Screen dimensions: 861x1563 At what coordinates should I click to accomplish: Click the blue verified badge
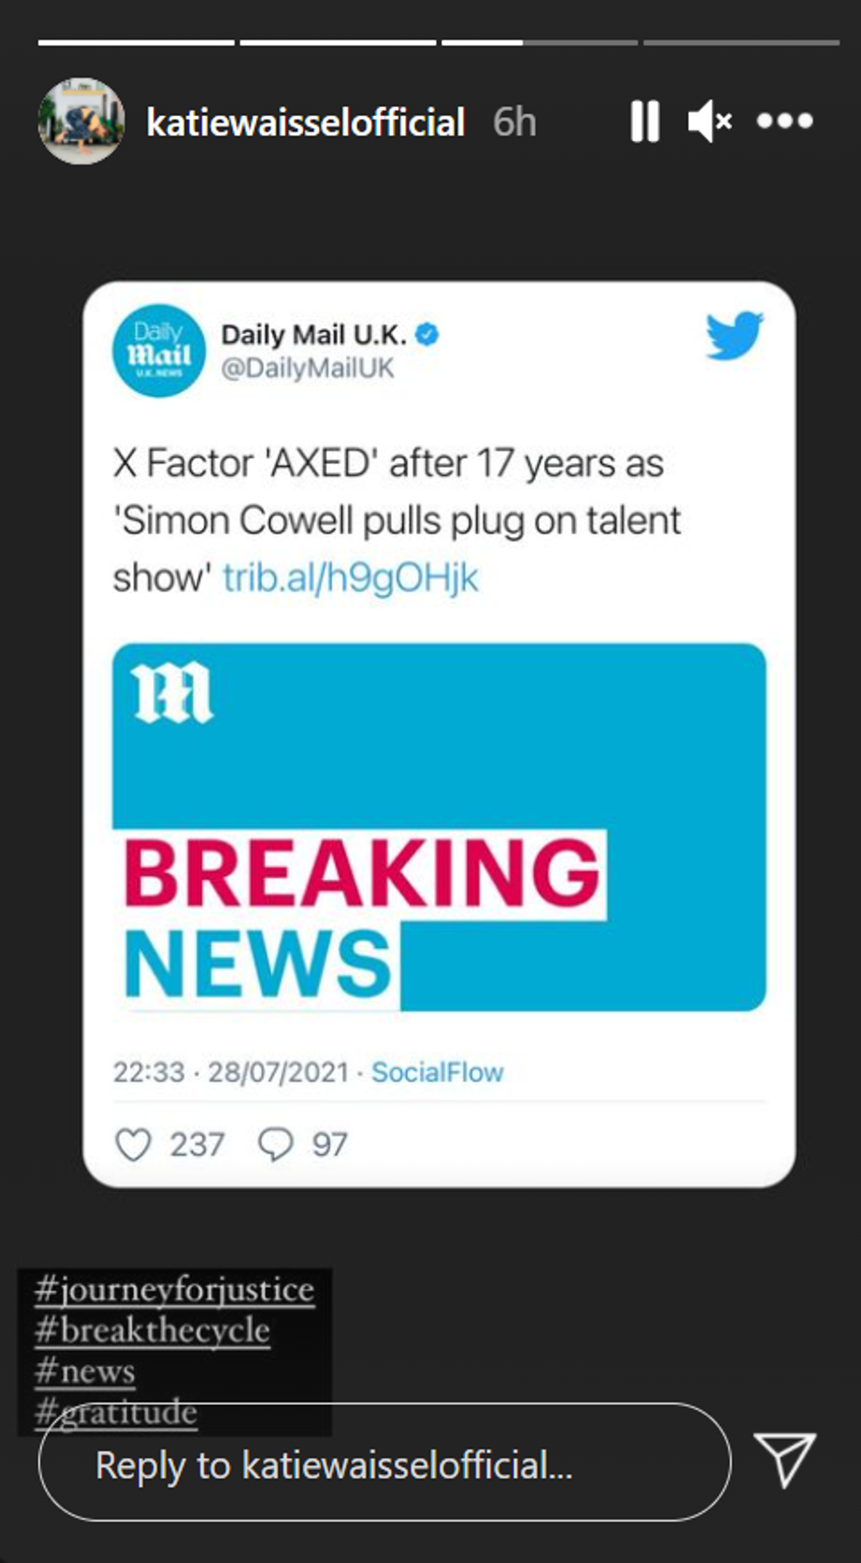[x=427, y=335]
